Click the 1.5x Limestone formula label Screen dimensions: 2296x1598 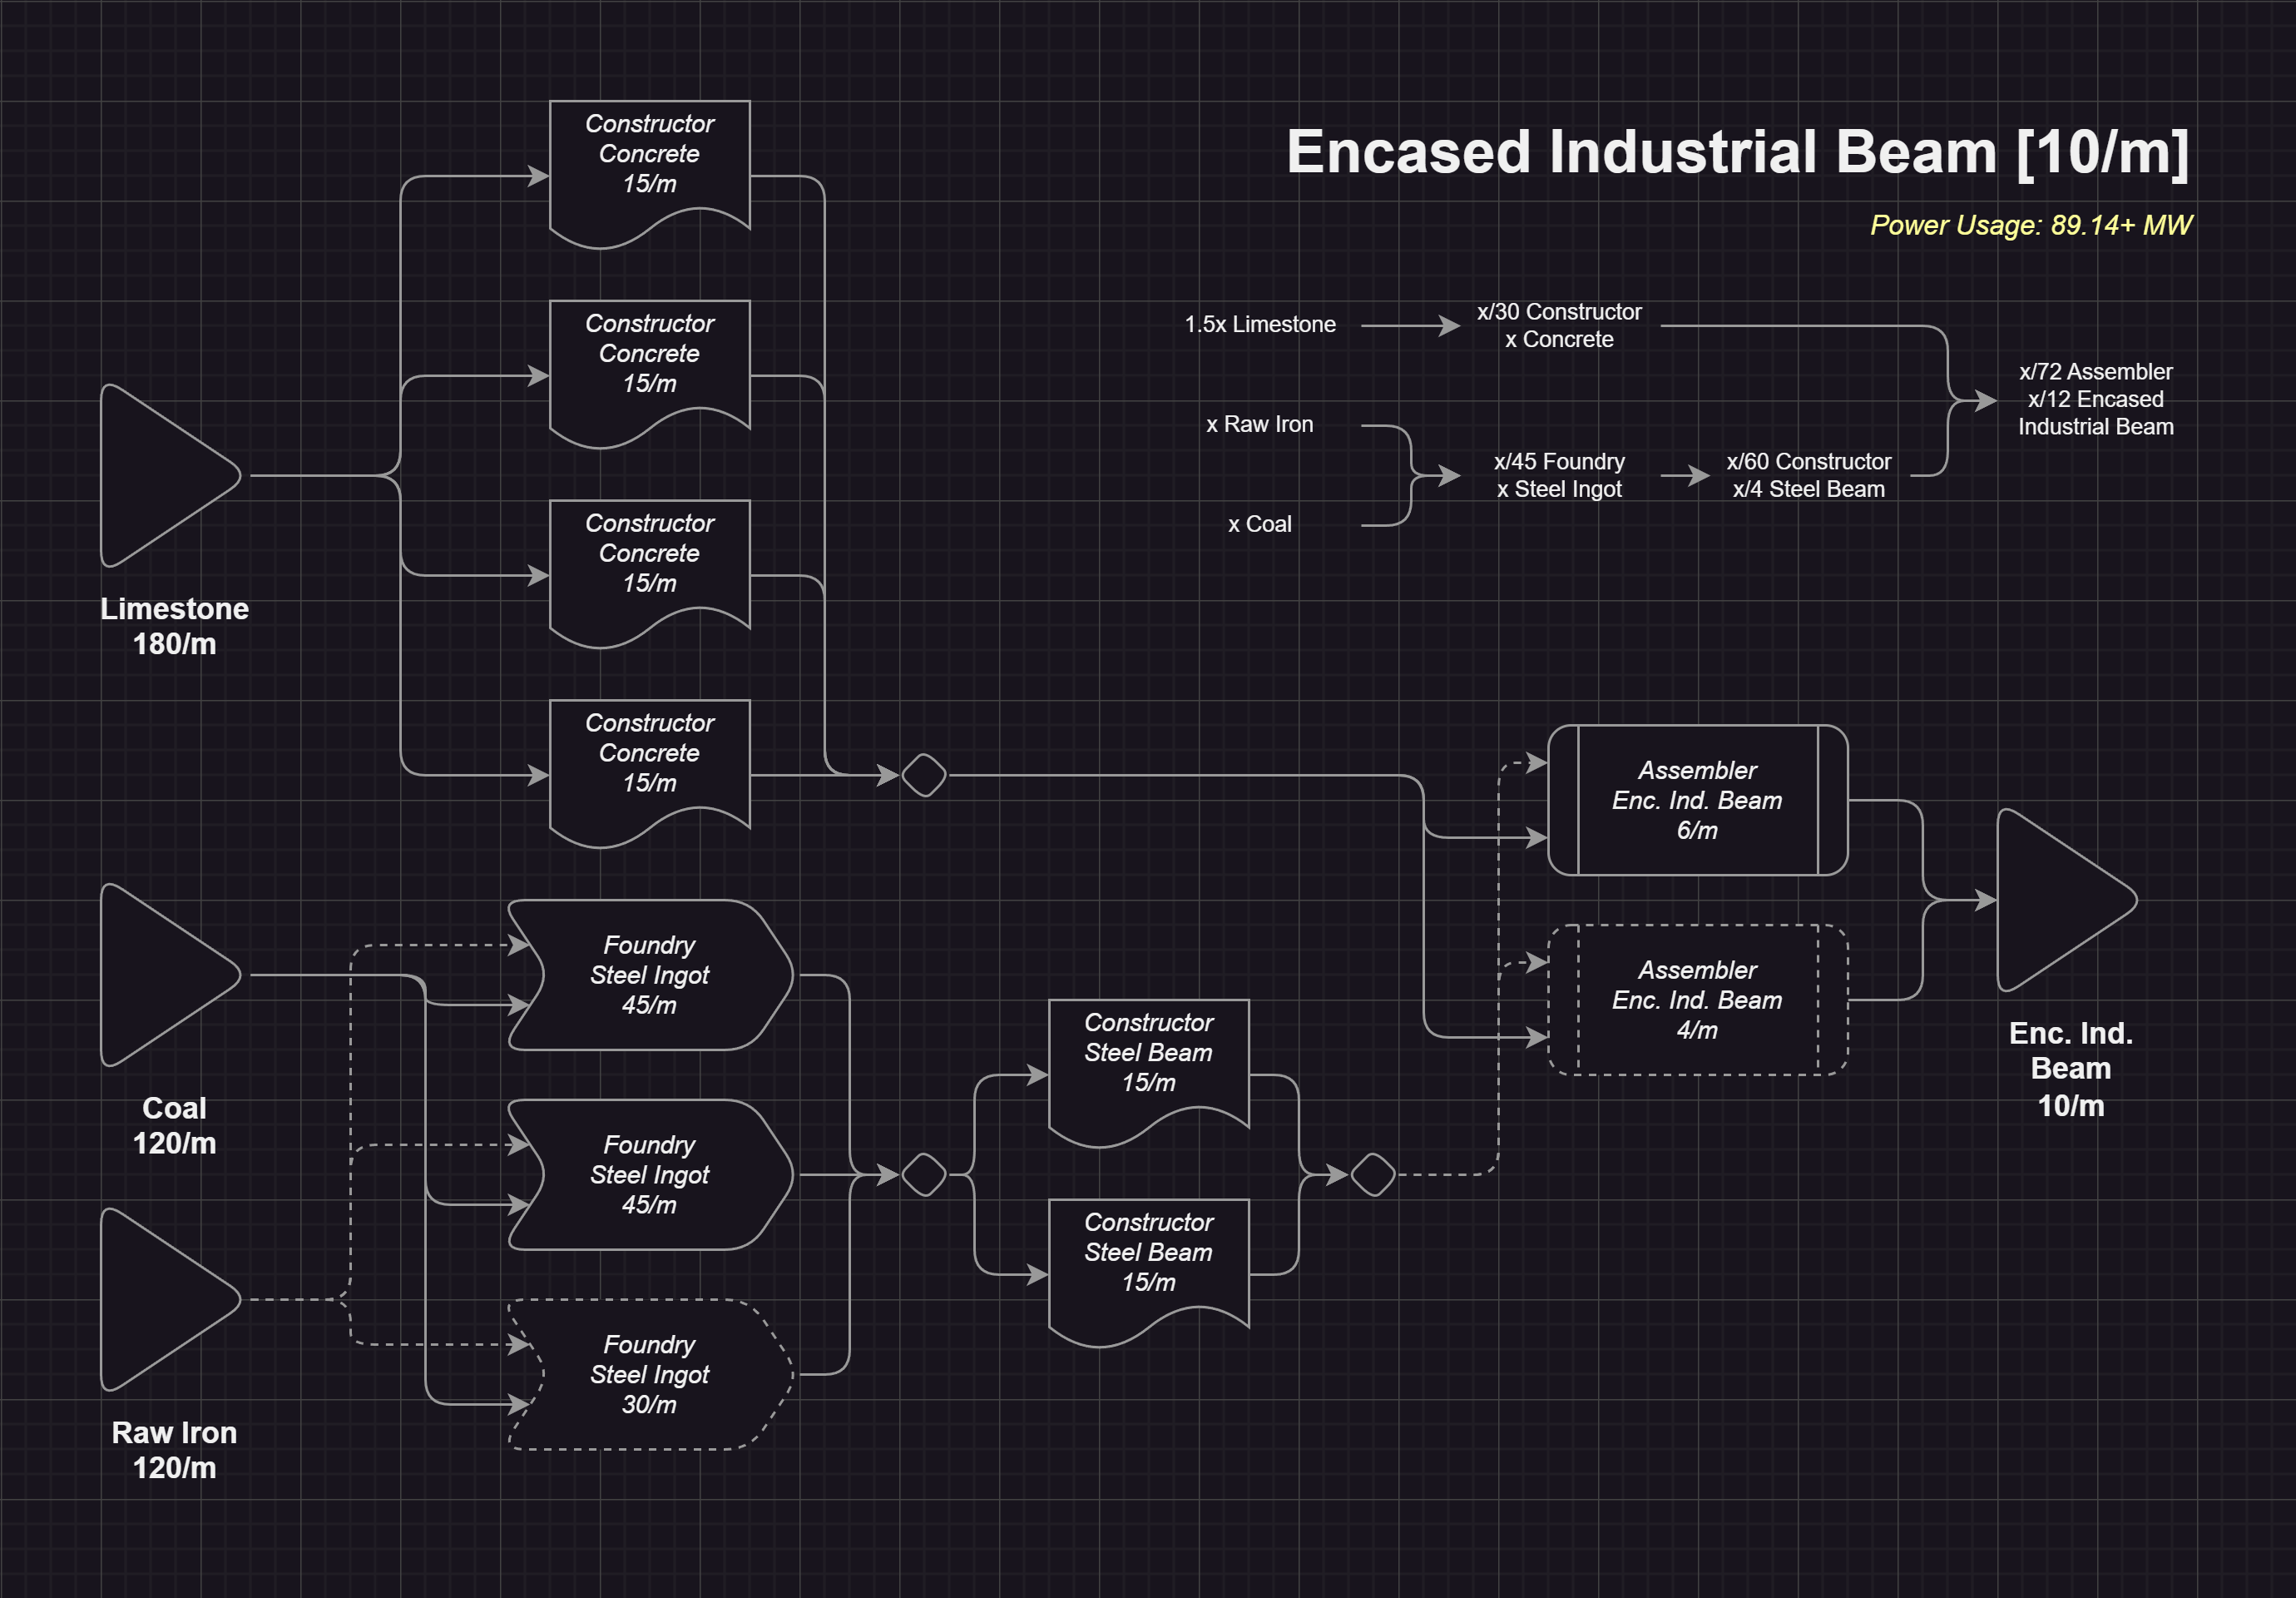pyautogui.click(x=1260, y=325)
